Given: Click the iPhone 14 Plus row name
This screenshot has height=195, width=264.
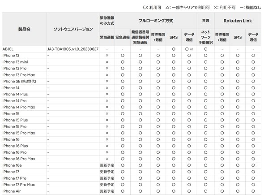Looking at the screenshot, I should tap(15, 94).
